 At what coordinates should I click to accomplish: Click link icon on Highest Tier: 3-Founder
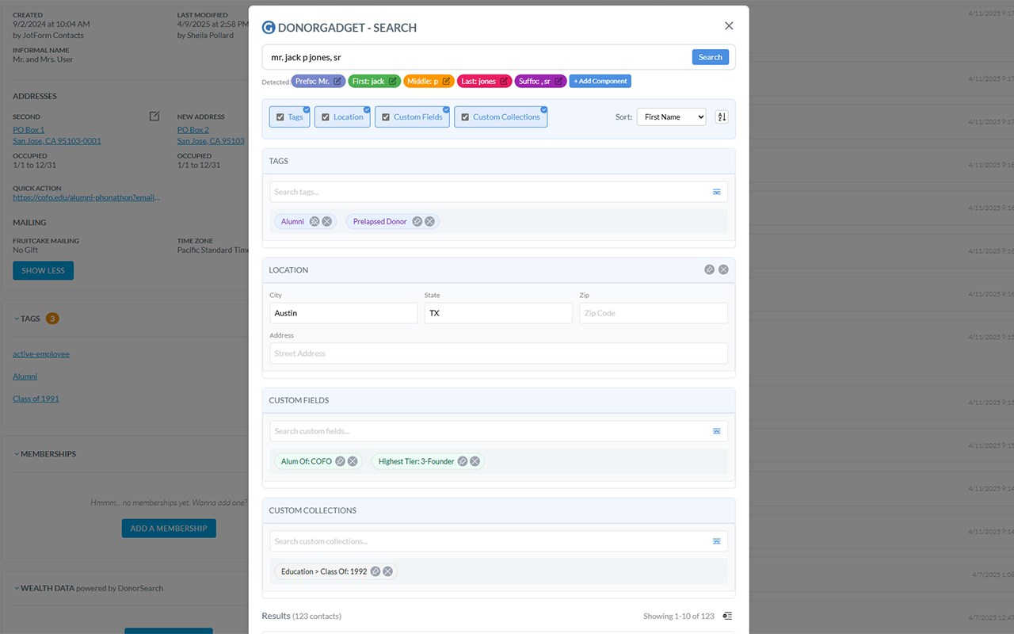point(463,461)
